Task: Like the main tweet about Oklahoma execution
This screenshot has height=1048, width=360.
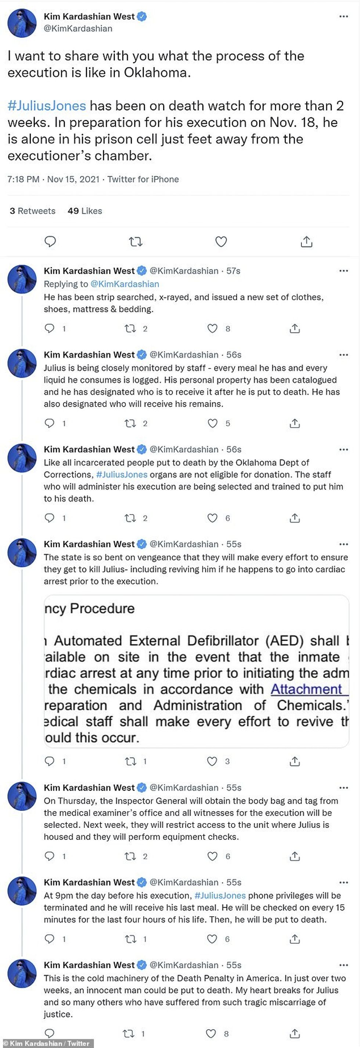Action: pos(221,242)
